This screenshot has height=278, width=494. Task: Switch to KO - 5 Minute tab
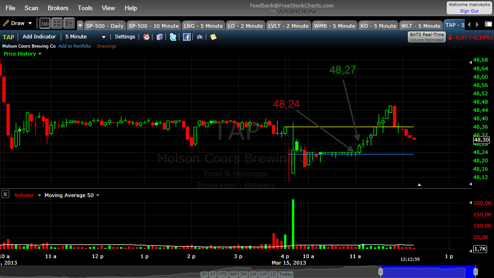[378, 26]
